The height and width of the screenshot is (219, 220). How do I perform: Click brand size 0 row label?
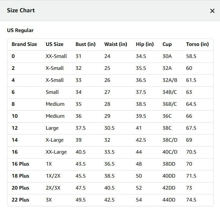pos(13,56)
